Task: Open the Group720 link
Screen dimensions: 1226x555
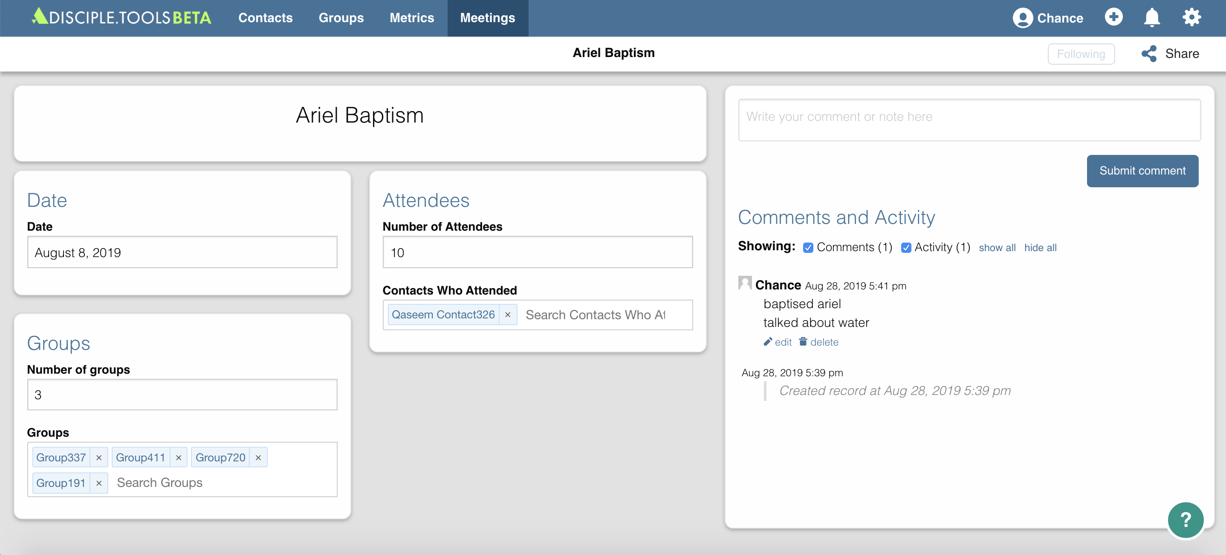Action: click(220, 458)
